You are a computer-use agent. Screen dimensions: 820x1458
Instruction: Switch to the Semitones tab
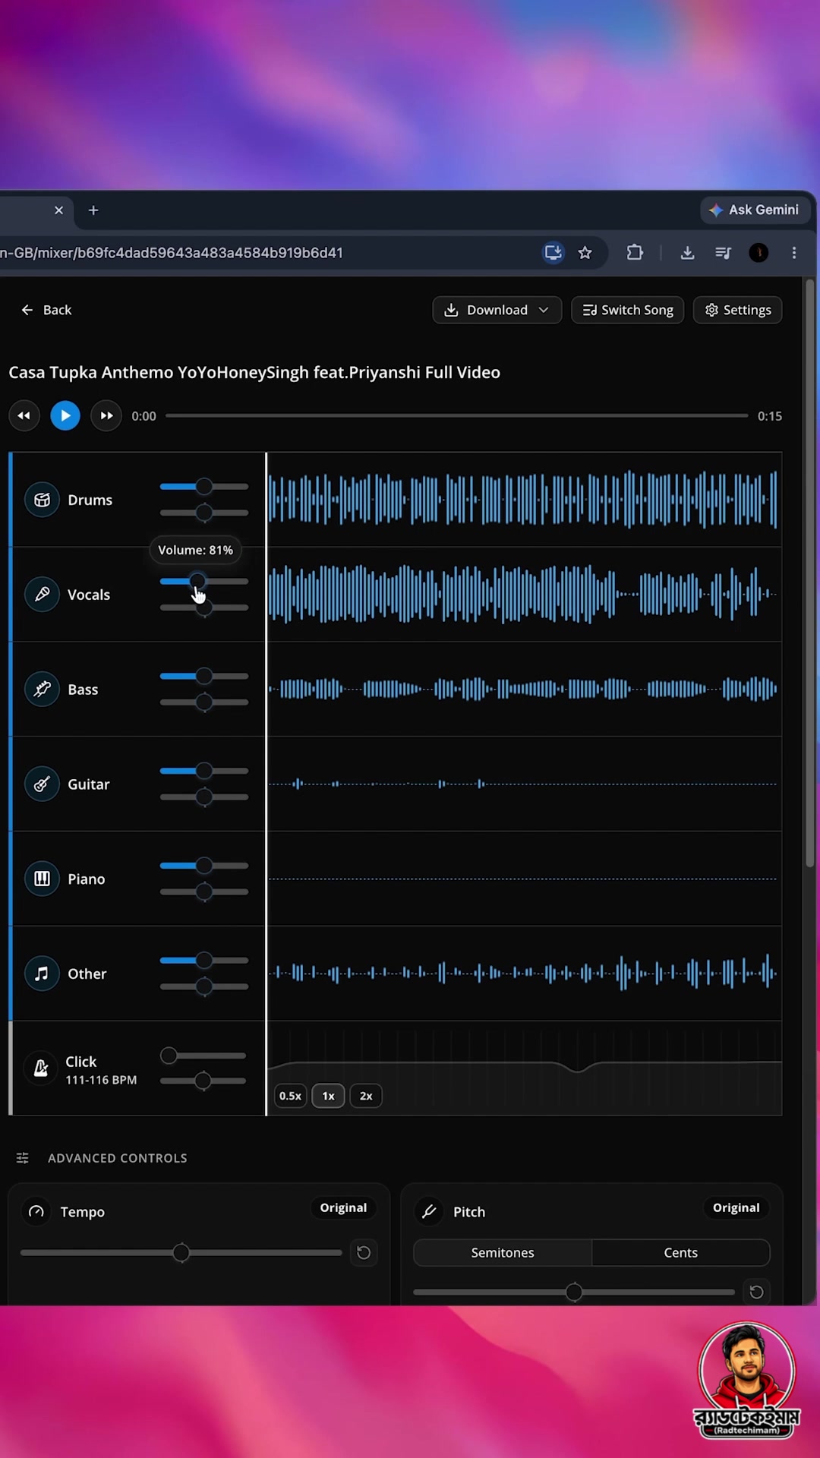point(503,1252)
